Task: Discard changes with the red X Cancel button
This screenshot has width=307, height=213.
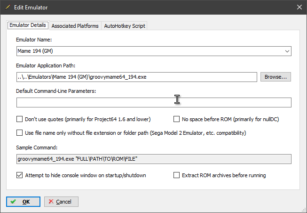Action: (61, 202)
